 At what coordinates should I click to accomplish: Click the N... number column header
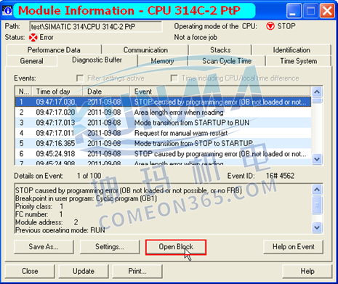click(x=23, y=92)
